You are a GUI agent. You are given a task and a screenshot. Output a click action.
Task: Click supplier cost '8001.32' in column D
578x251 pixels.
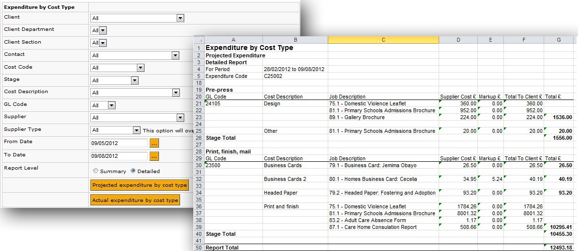pyautogui.click(x=458, y=213)
